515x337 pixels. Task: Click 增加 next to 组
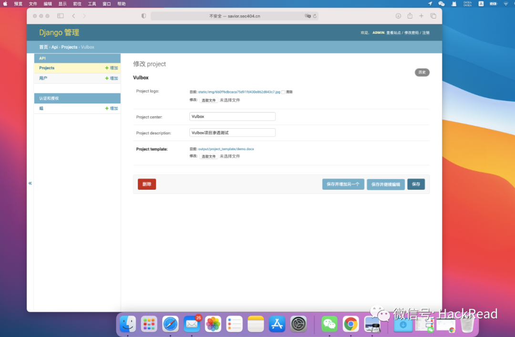(111, 108)
